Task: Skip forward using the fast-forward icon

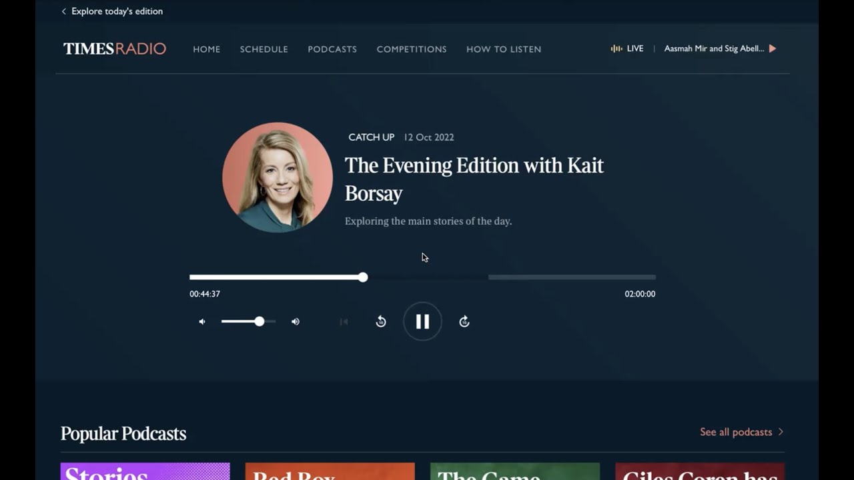Action: (x=464, y=321)
